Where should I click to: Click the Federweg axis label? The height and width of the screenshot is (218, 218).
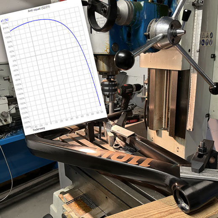tap(39, 129)
